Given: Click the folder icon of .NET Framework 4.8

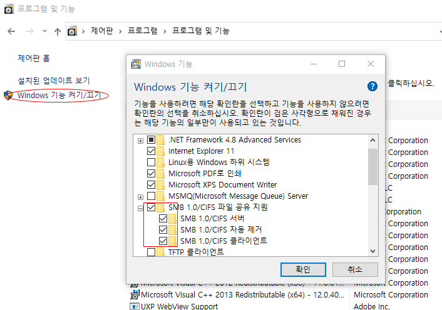Looking at the screenshot, I should [x=161, y=140].
